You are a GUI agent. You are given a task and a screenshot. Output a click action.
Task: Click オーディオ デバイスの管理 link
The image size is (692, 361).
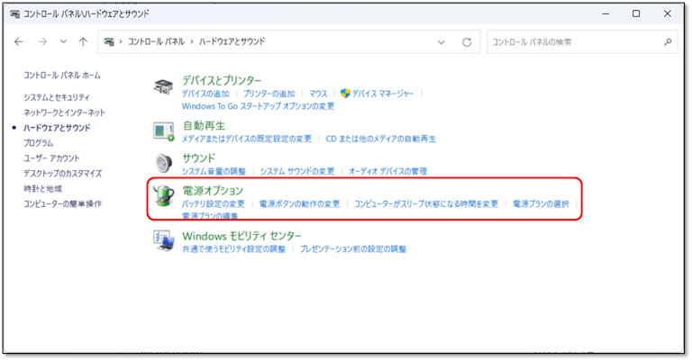pos(388,171)
